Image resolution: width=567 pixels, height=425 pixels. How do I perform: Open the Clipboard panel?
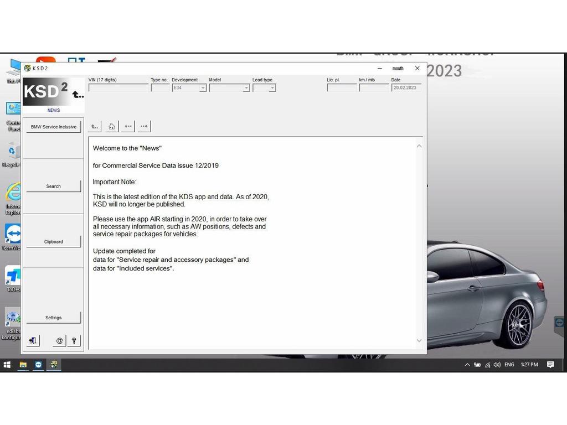(54, 242)
